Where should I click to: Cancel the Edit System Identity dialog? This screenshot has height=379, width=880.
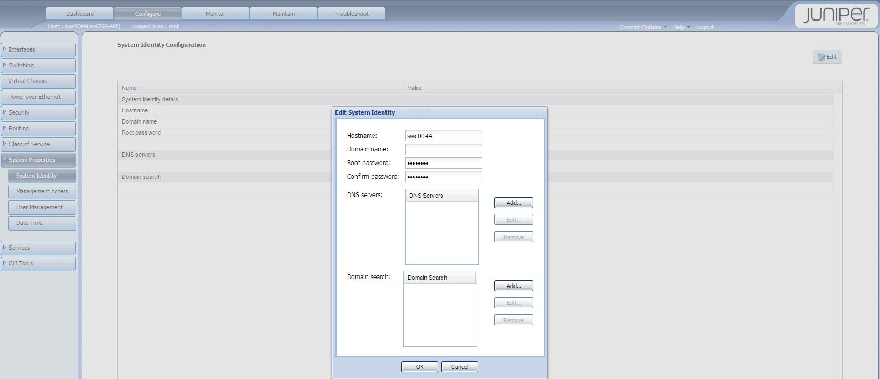(459, 367)
